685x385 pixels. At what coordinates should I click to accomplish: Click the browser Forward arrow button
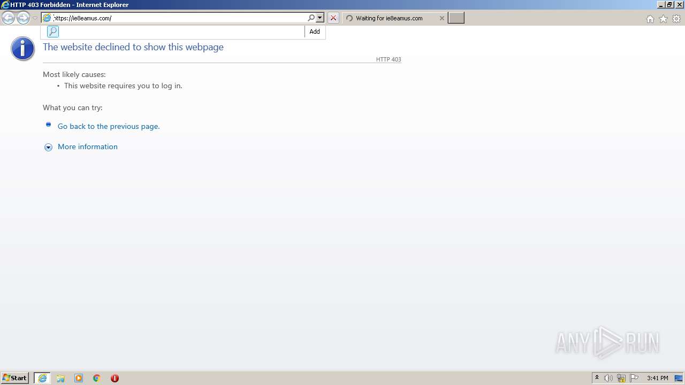pos(23,18)
